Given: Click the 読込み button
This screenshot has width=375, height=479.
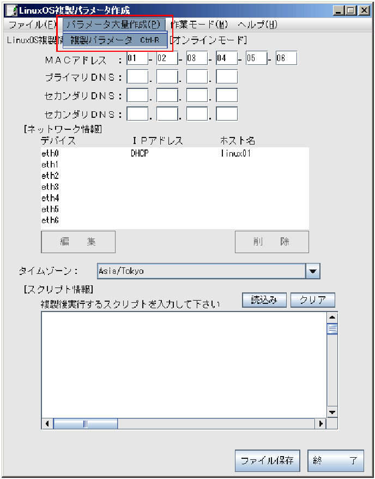Looking at the screenshot, I should pyautogui.click(x=264, y=300).
